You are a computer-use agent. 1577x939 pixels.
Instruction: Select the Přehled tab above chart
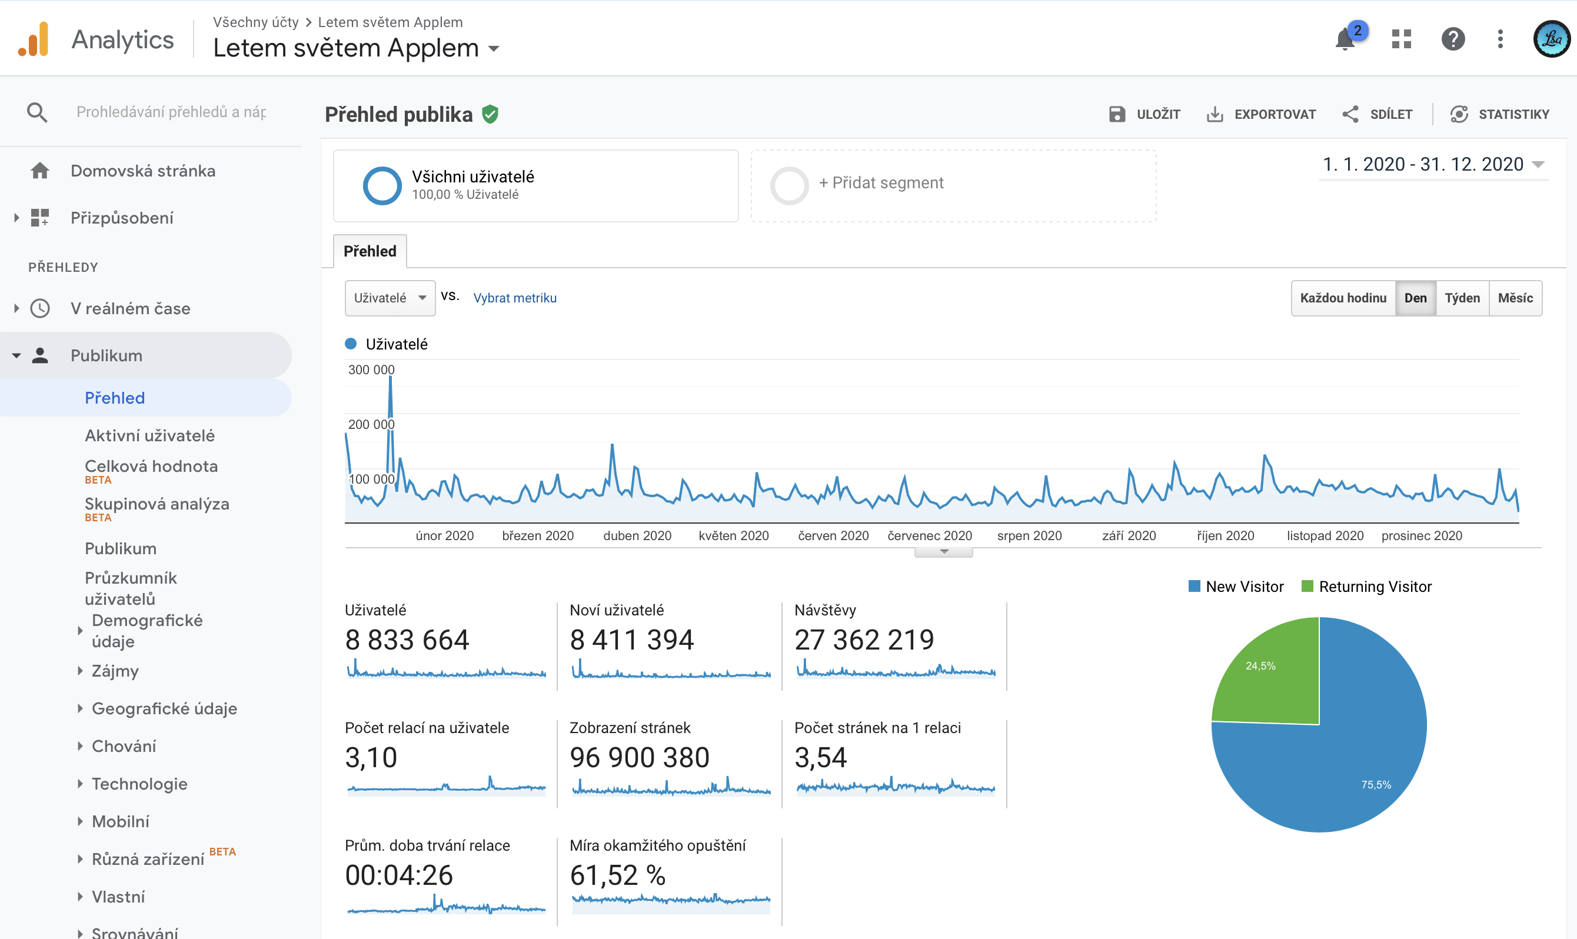tap(370, 251)
